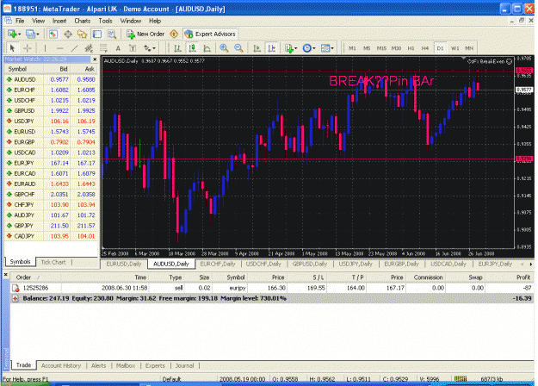538x386 pixels.
Task: Toggle Chart Shift icon
Action: pyautogui.click(x=271, y=48)
